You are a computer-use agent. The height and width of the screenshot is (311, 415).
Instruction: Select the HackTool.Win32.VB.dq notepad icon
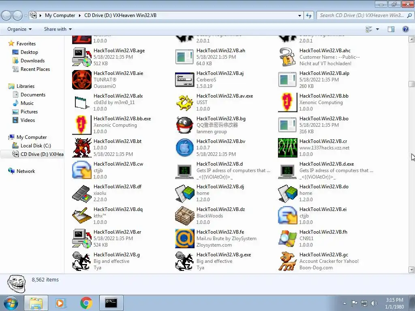pyautogui.click(x=82, y=216)
